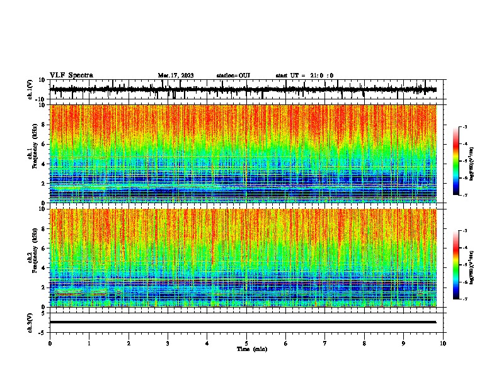The width and height of the screenshot is (499, 385).
Task: Click the log(PSD) label beside ch.1 colorbar
Action: 472,164
